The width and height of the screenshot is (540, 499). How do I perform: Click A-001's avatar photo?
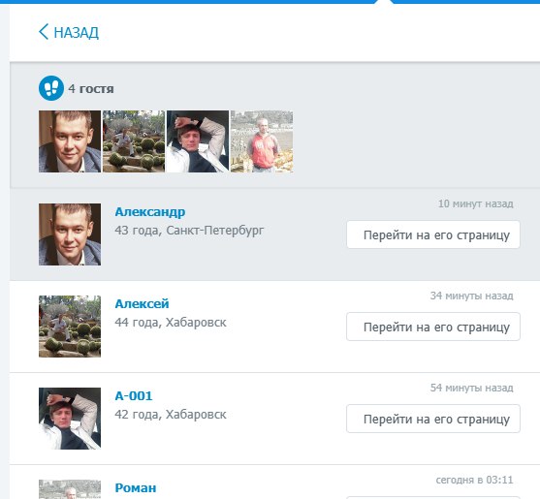[x=70, y=419]
